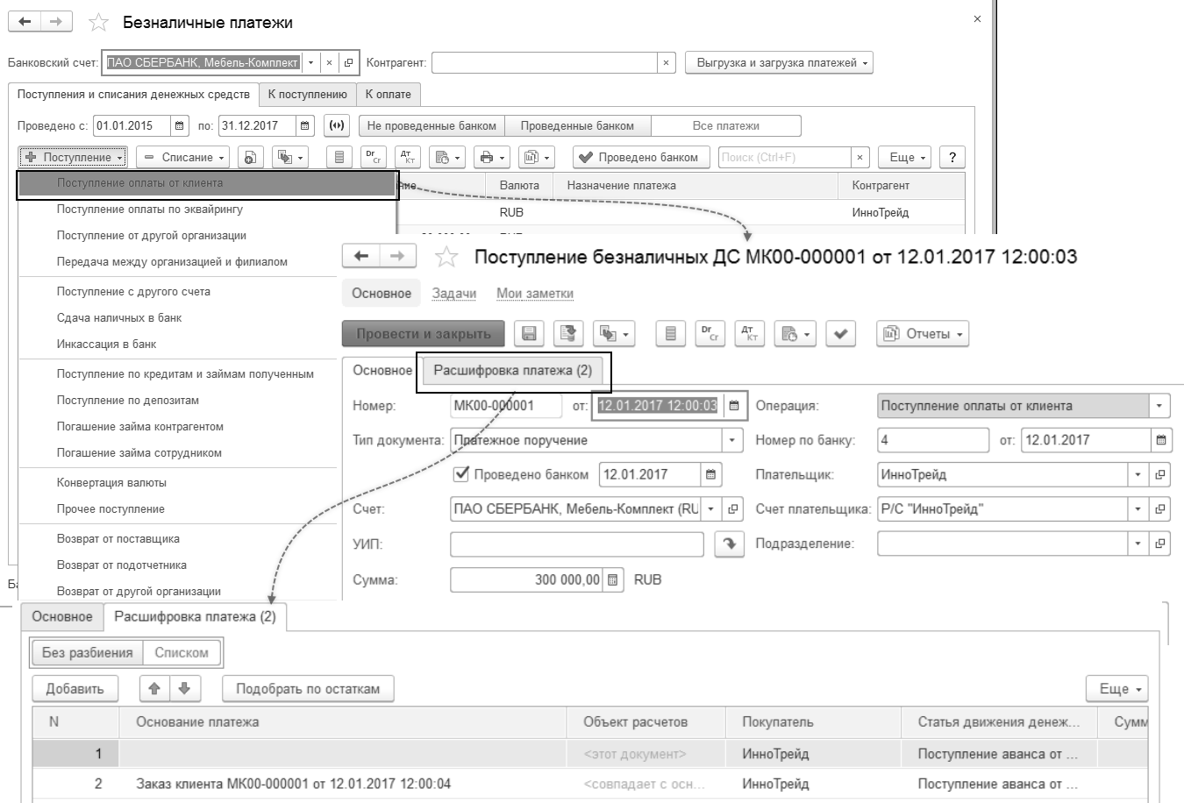The image size is (1184, 803).
Task: Choose Конвертация валюты menu item
Action: pos(111,483)
